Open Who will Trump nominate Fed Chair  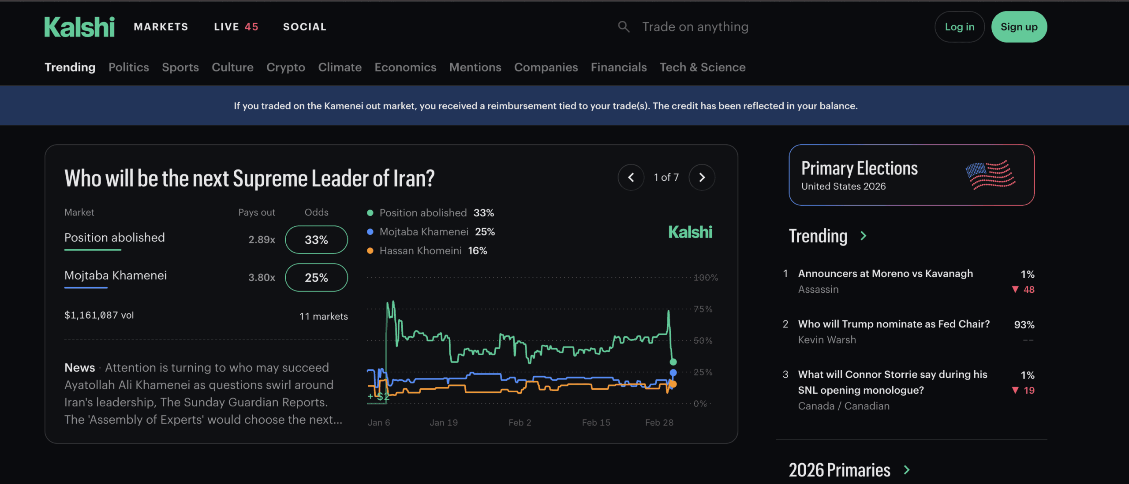893,324
